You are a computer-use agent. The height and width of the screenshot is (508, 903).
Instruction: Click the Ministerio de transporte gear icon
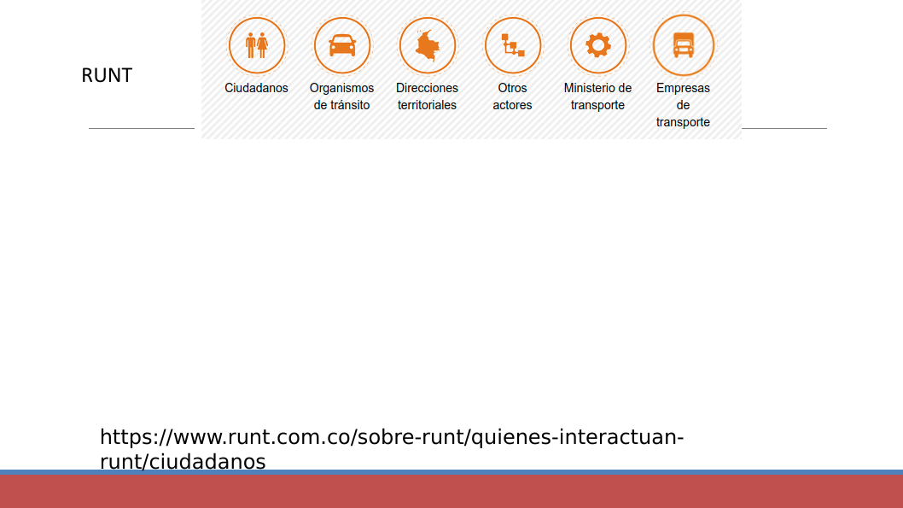pos(597,45)
